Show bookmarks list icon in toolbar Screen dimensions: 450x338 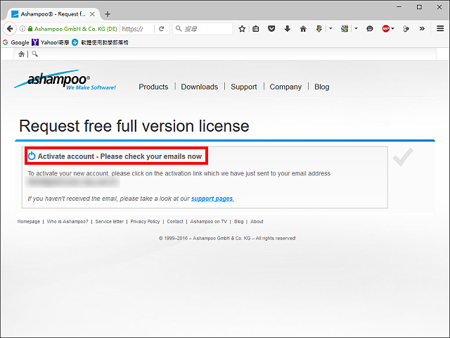(x=256, y=29)
